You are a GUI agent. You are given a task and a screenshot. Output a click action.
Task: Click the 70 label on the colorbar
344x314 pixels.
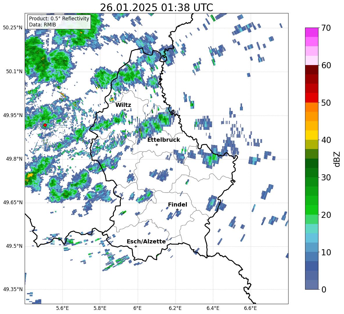[x=326, y=28]
